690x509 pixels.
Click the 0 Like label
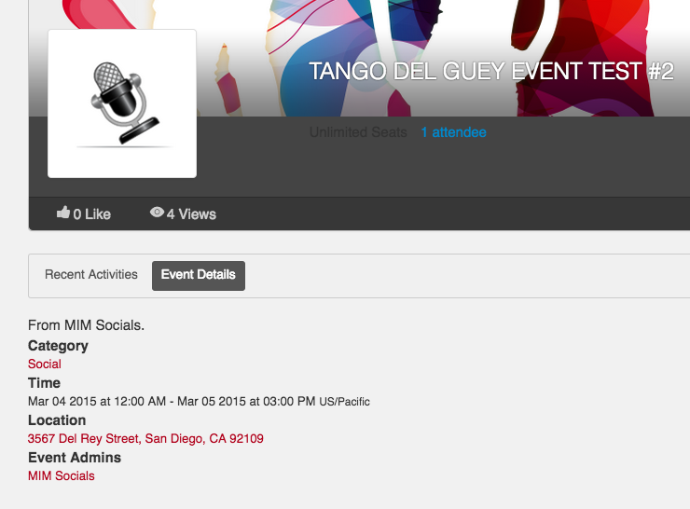click(91, 214)
